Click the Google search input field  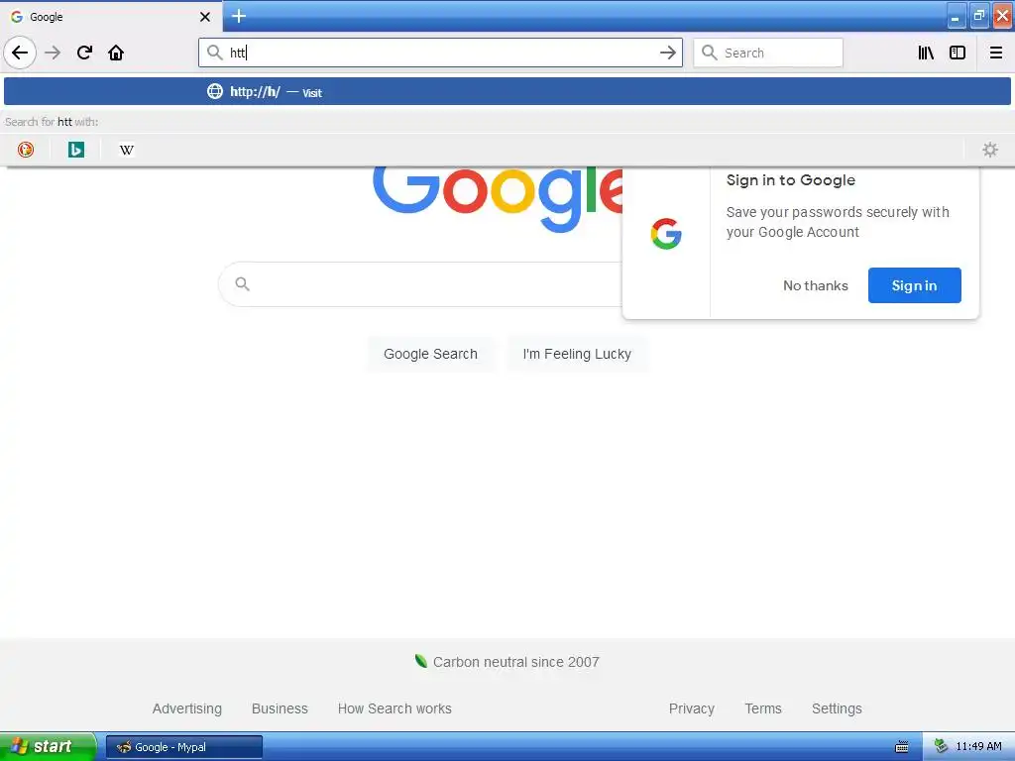coord(420,284)
